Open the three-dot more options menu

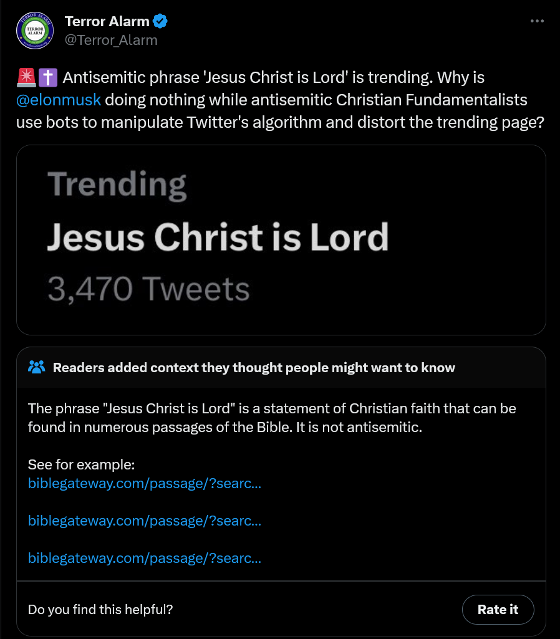[x=537, y=21]
